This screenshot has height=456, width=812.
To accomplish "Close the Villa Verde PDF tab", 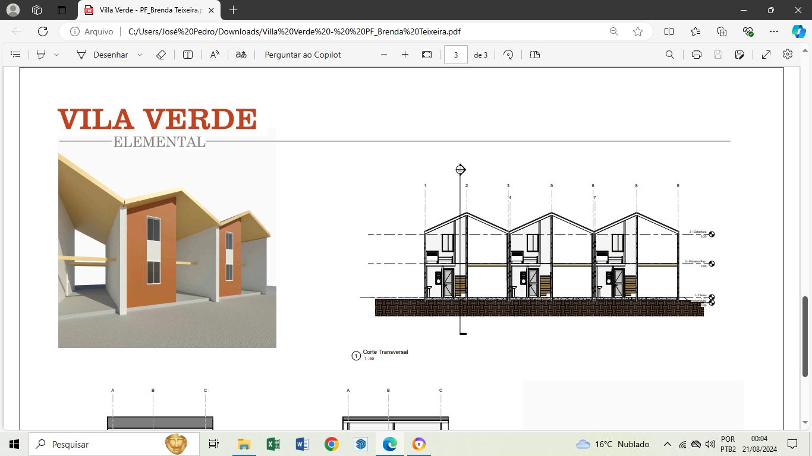I will [x=211, y=10].
